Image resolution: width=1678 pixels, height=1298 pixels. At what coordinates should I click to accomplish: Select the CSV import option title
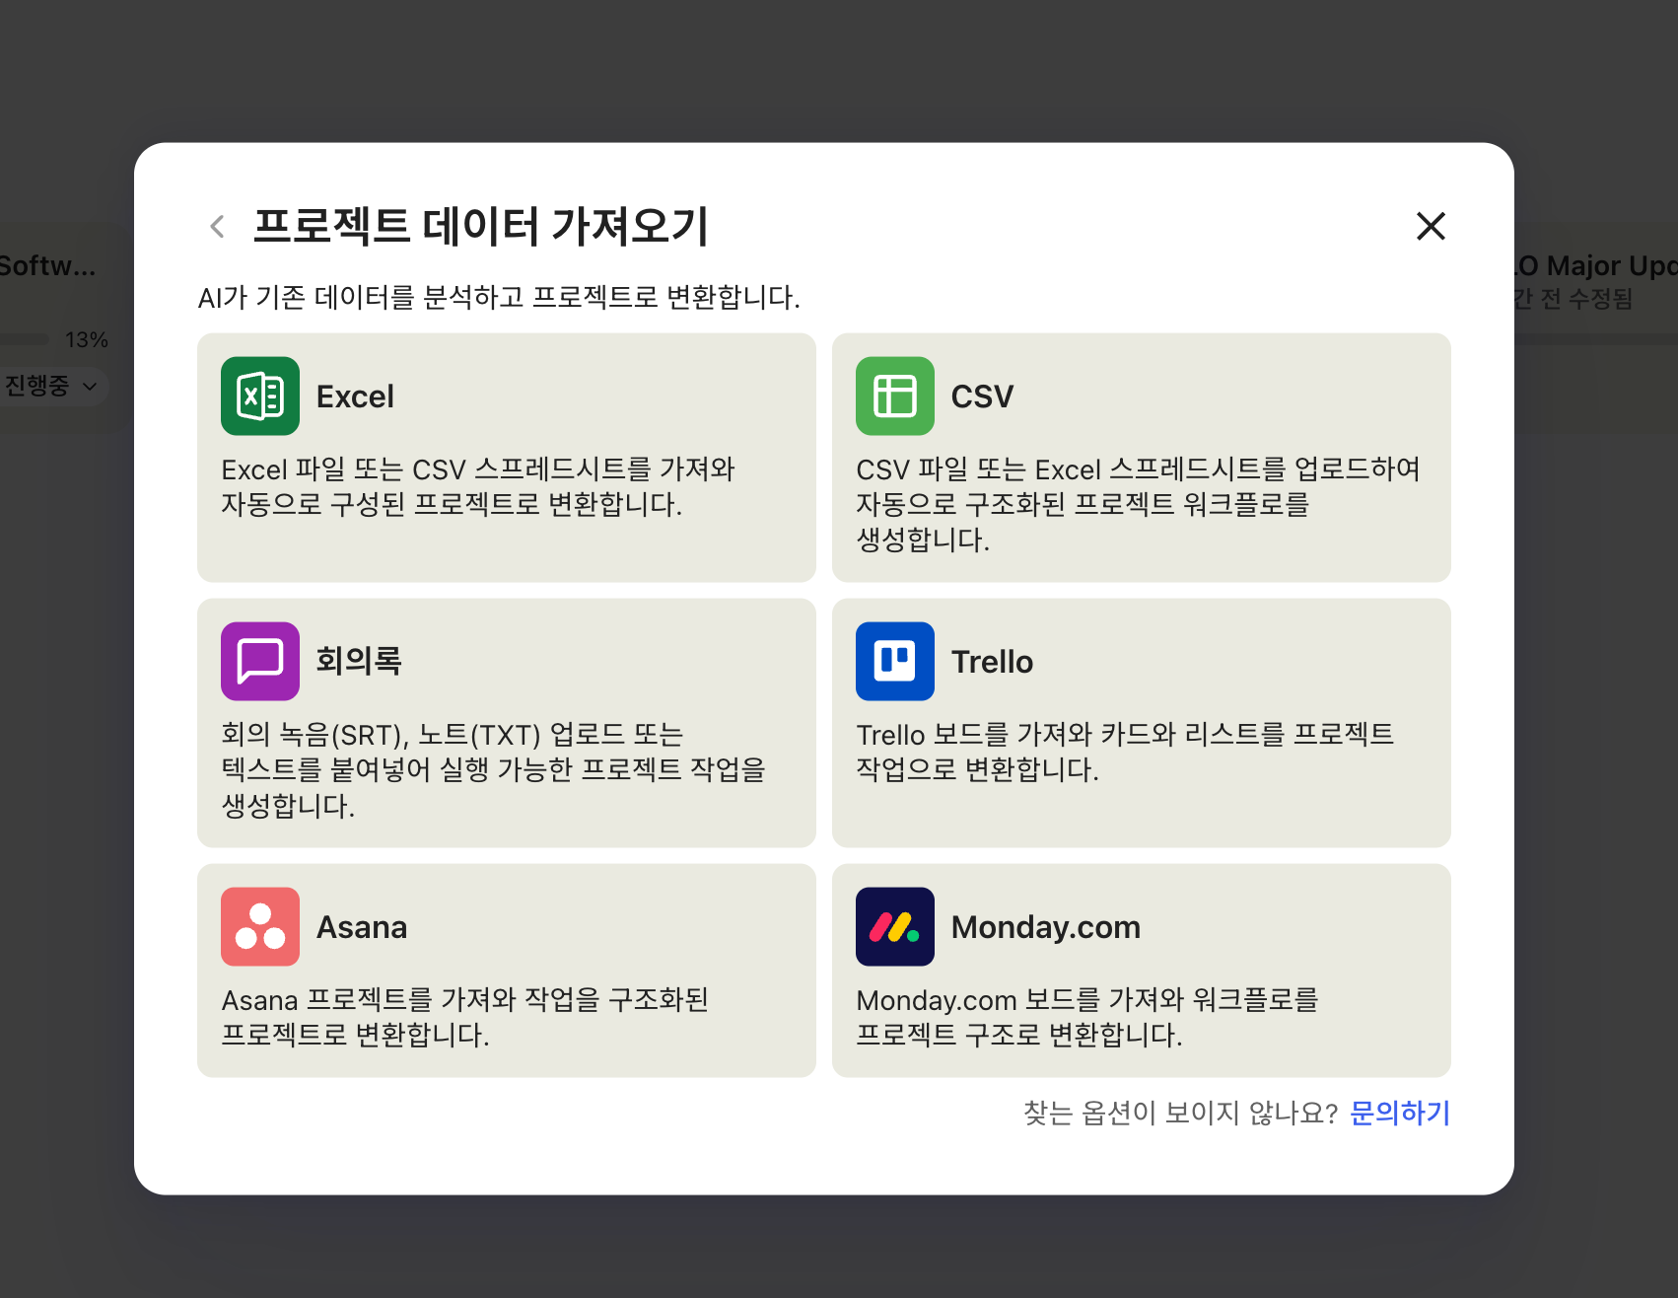pyautogui.click(x=982, y=397)
